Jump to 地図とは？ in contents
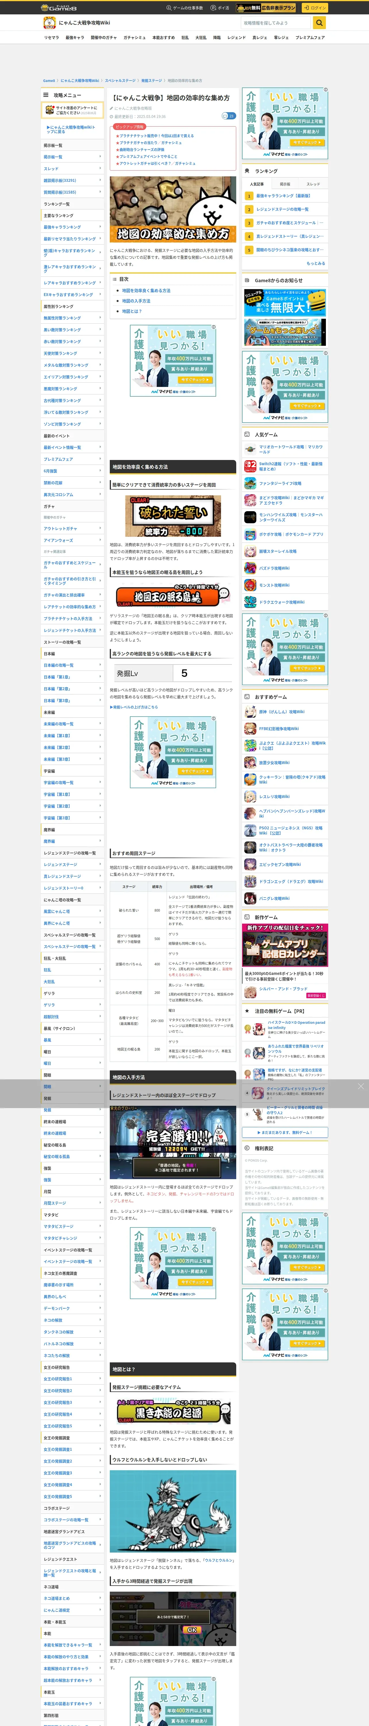369x1726 pixels. point(132,312)
